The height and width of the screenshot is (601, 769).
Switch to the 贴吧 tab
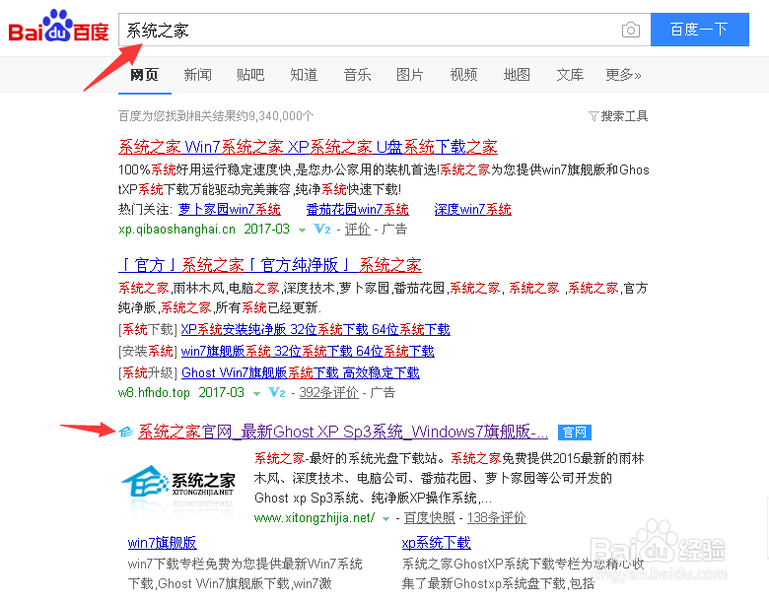pyautogui.click(x=250, y=75)
